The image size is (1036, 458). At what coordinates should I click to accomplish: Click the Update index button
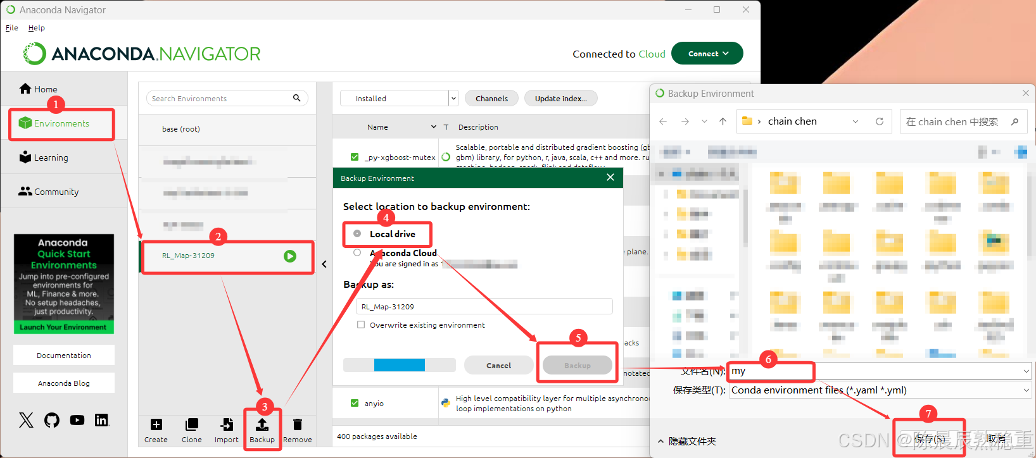pyautogui.click(x=560, y=98)
